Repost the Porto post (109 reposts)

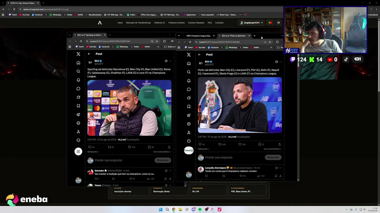(x=222, y=144)
